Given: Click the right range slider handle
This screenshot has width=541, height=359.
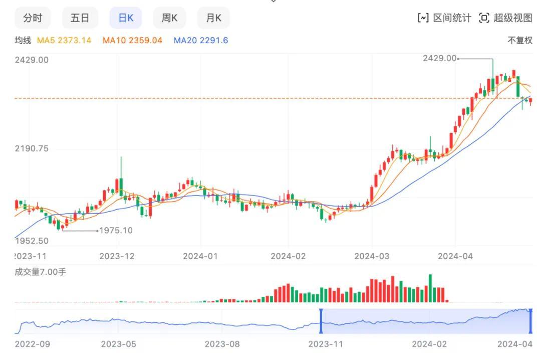Looking at the screenshot, I should (530, 321).
